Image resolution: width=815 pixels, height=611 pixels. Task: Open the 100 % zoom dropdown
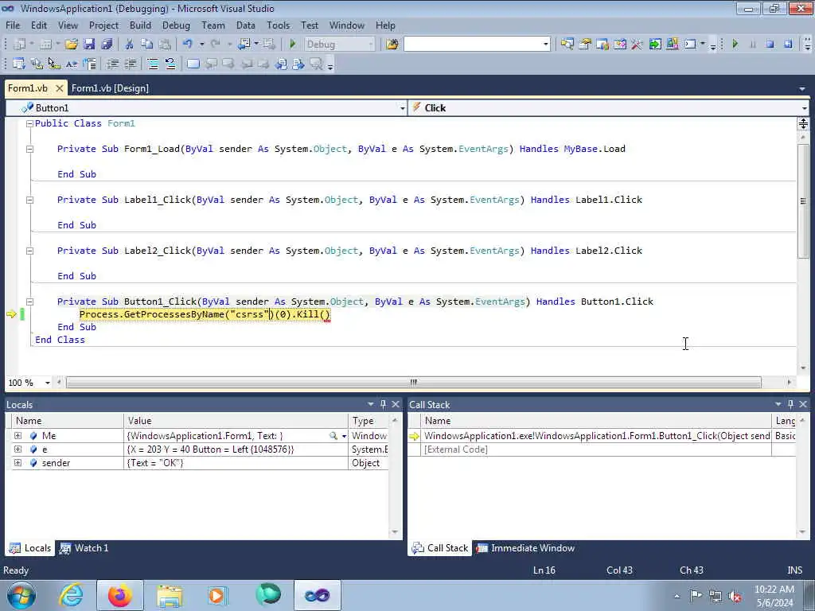pyautogui.click(x=47, y=383)
